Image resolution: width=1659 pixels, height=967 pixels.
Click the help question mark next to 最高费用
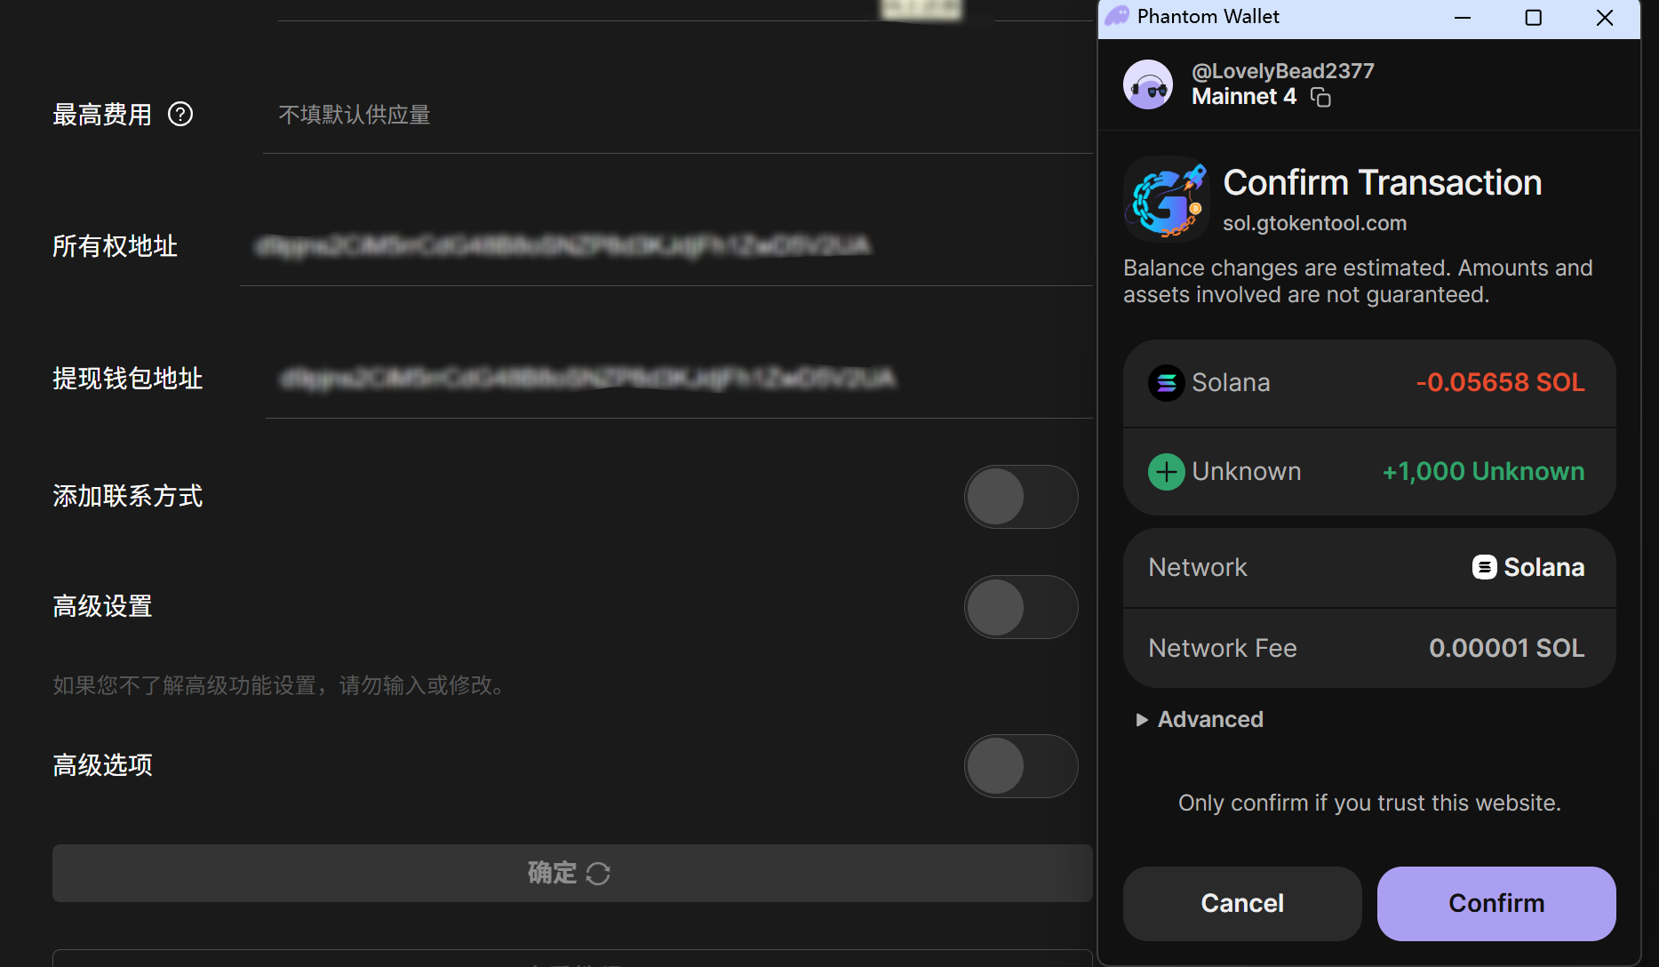(180, 115)
